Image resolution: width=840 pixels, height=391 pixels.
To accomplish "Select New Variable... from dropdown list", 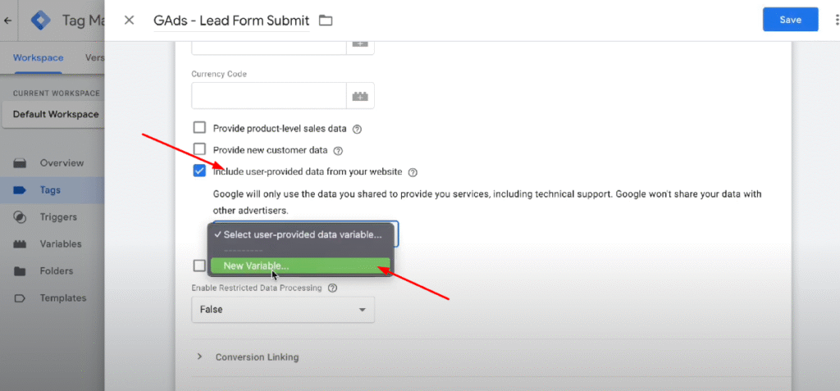I will click(x=301, y=265).
